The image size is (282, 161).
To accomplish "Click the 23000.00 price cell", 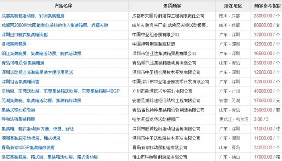I will (x=267, y=63).
